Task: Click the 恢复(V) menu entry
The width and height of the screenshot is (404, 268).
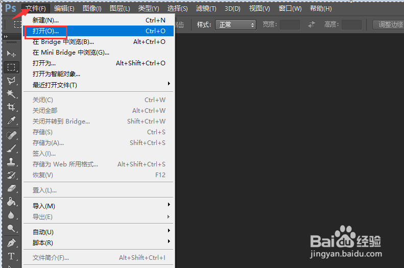Action: (98, 175)
